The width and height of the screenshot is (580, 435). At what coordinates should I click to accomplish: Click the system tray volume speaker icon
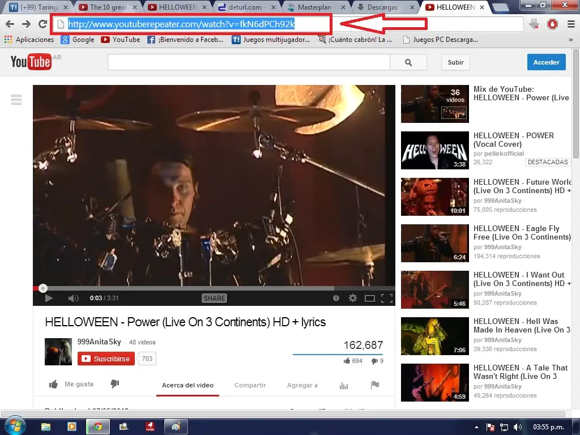point(518,427)
